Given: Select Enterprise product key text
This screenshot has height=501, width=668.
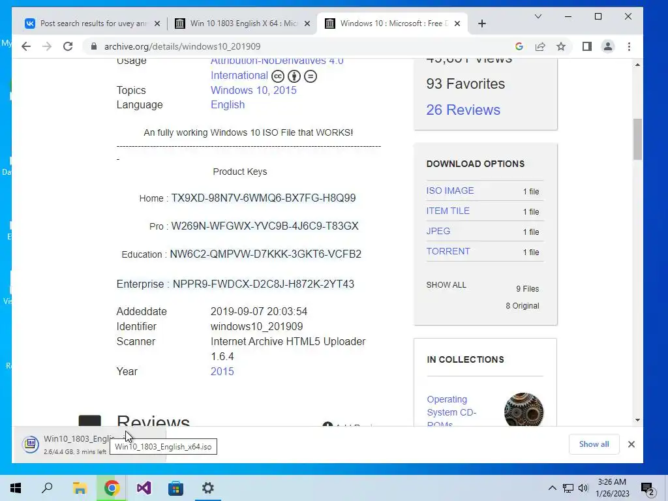Looking at the screenshot, I should coord(264,284).
